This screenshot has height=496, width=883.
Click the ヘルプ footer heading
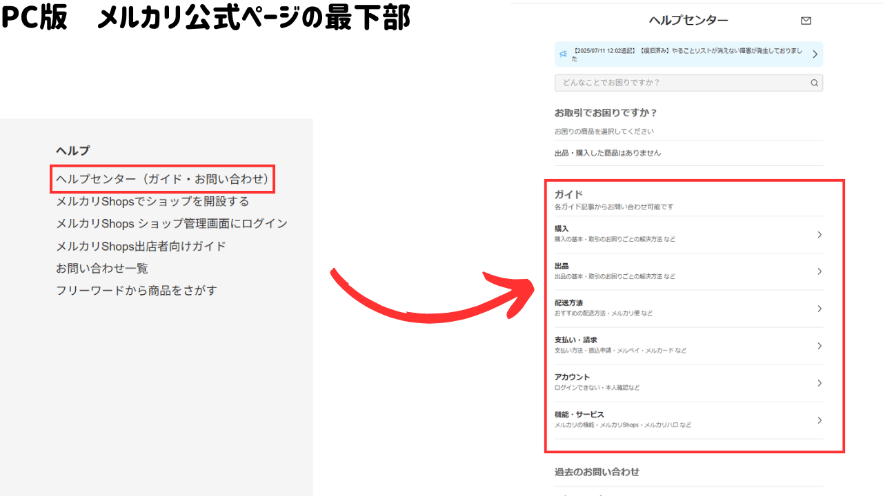tap(73, 150)
